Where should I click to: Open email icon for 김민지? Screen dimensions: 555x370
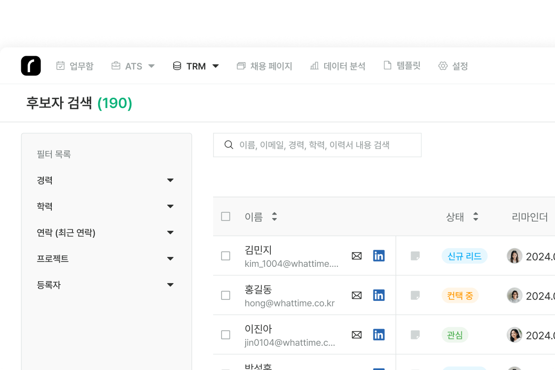[x=357, y=256]
